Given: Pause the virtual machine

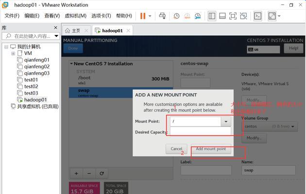Looking at the screenshot, I should coord(143,16).
